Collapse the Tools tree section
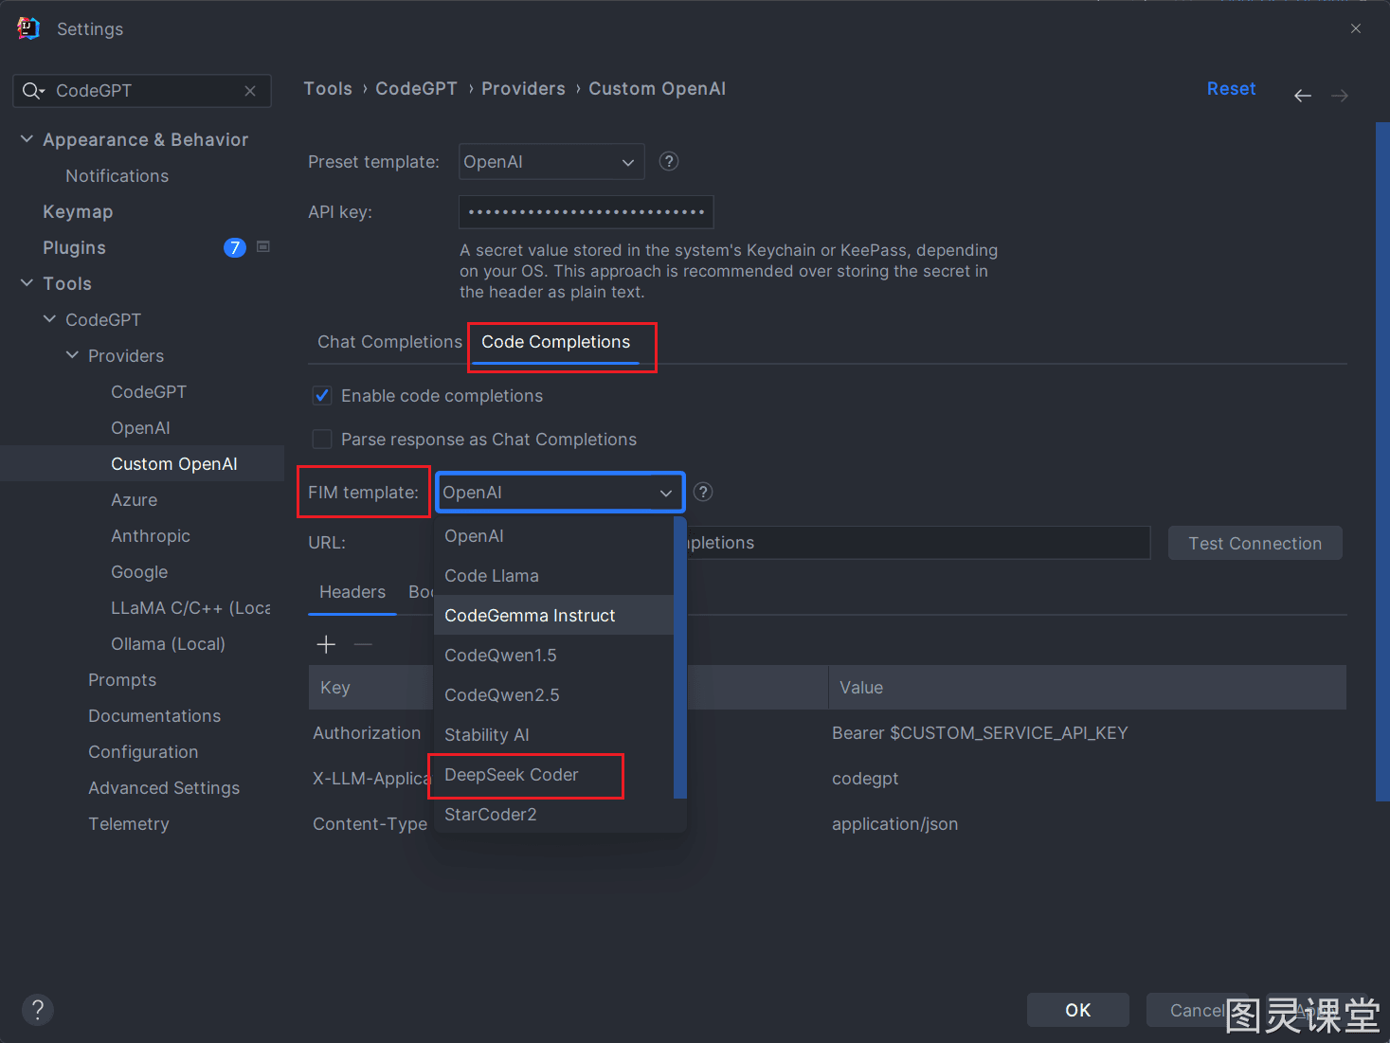This screenshot has width=1390, height=1043. click(27, 283)
